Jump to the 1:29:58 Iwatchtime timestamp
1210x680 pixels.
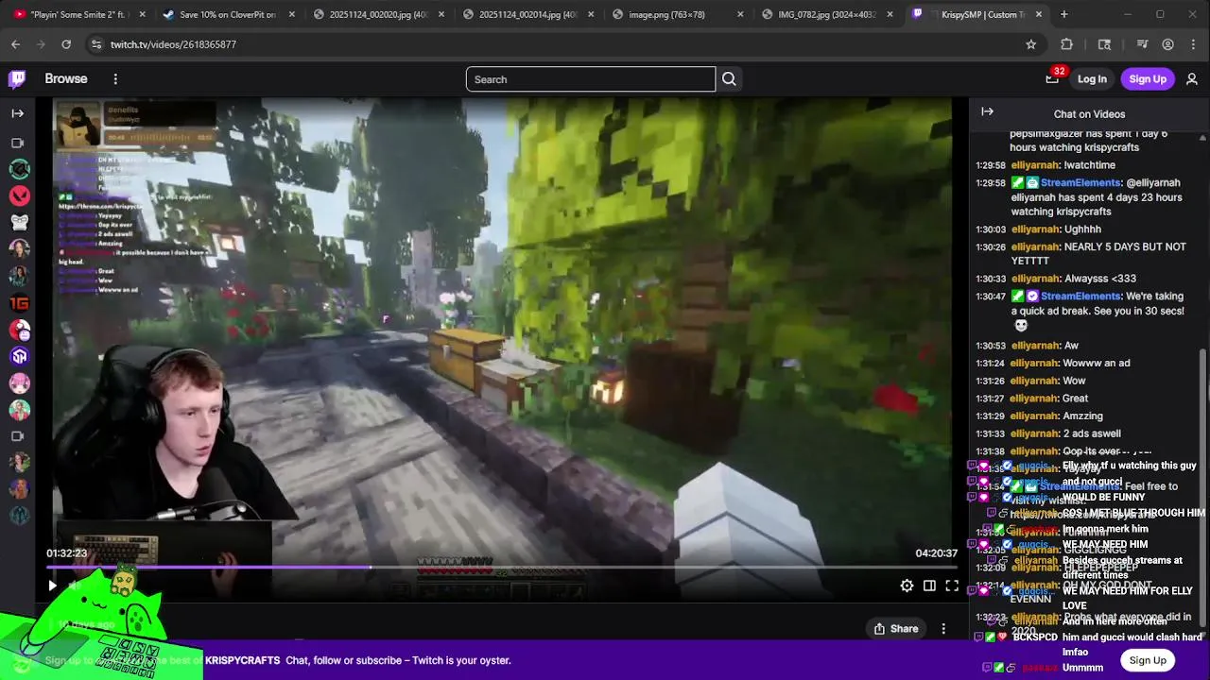click(990, 165)
